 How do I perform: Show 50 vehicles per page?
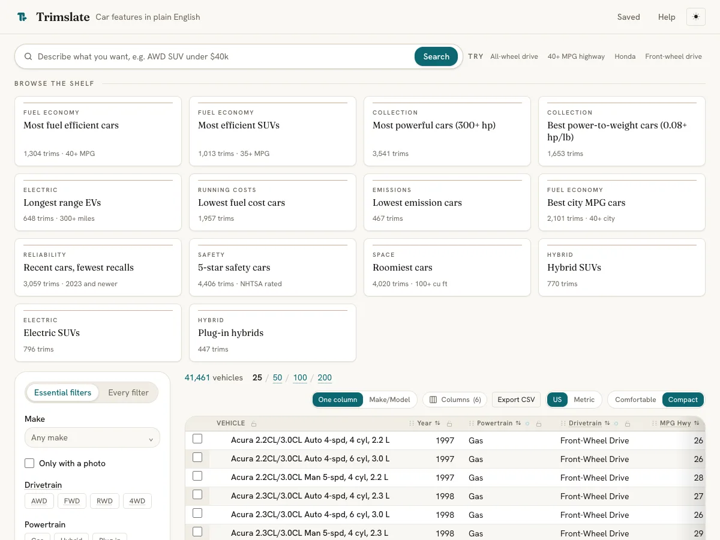(x=277, y=377)
